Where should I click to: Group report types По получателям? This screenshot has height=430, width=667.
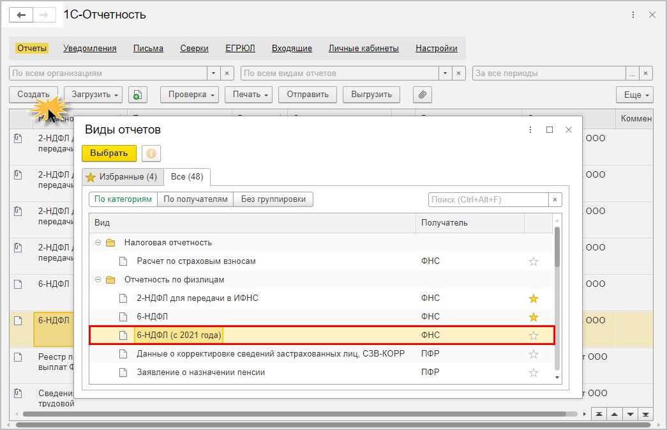tap(196, 199)
